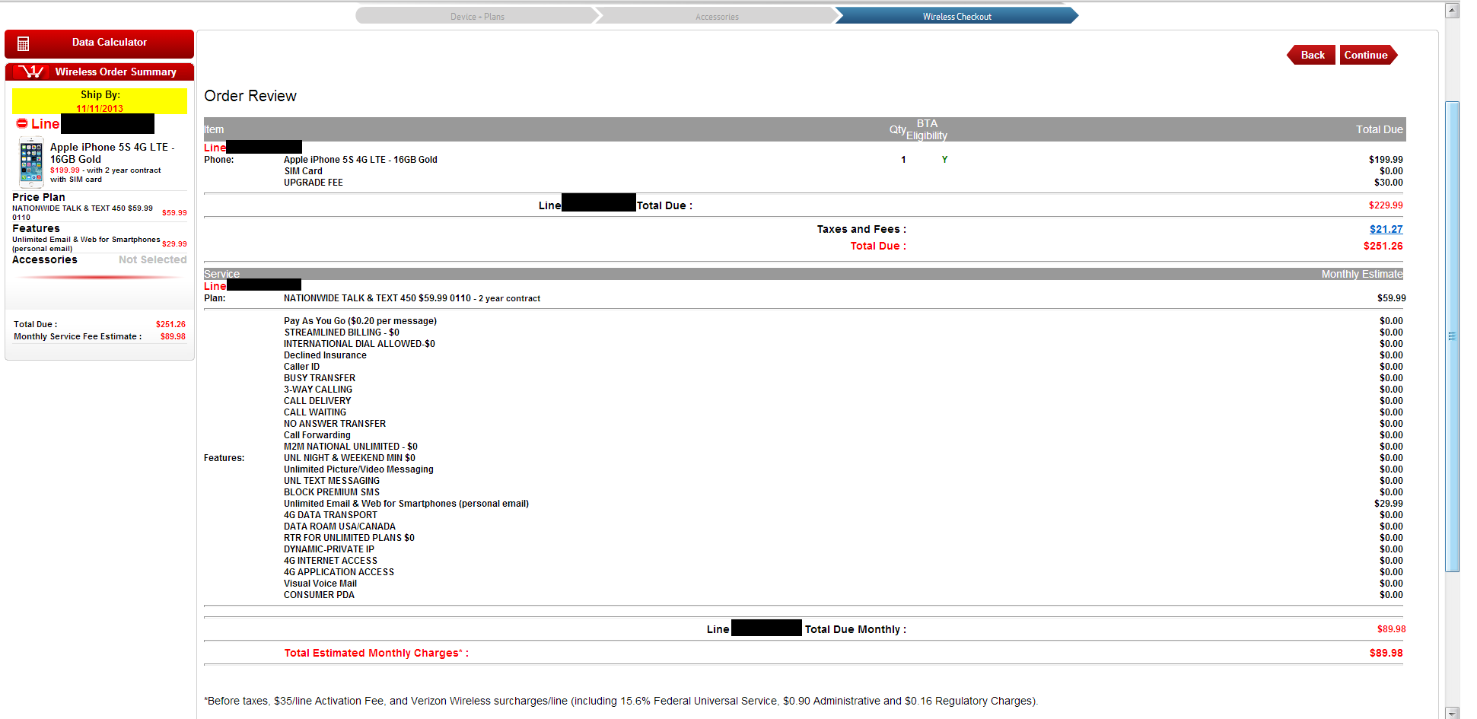
Task: Click the Visual Voice Mail feature
Action: click(x=320, y=584)
